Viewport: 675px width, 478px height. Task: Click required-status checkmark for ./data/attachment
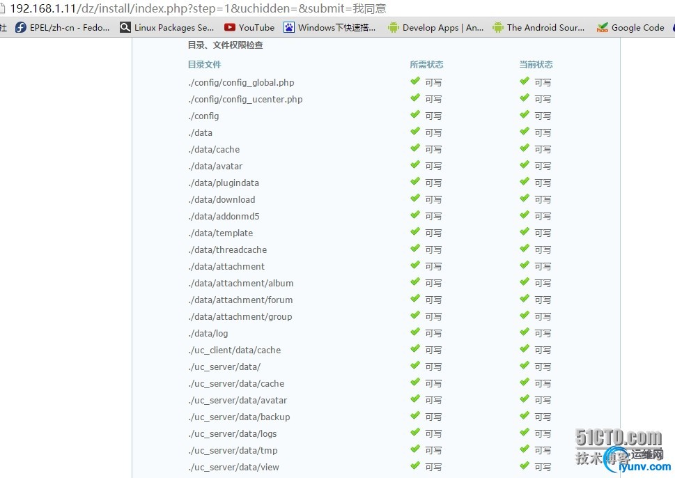(x=415, y=265)
